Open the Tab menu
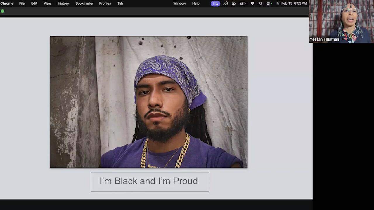 tap(120, 3)
